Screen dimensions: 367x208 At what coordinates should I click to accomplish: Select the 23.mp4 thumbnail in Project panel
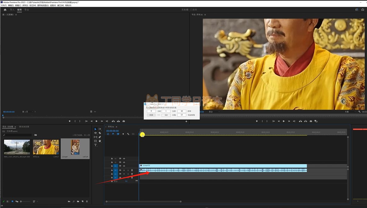point(75,147)
